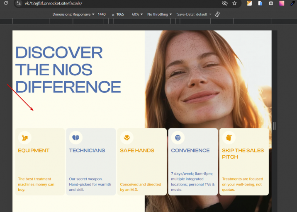Open the 60% zoom dropdown
Viewport: 297px width, 212px height.
pos(137,14)
